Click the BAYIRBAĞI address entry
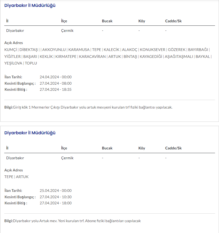 [x=198, y=50]
